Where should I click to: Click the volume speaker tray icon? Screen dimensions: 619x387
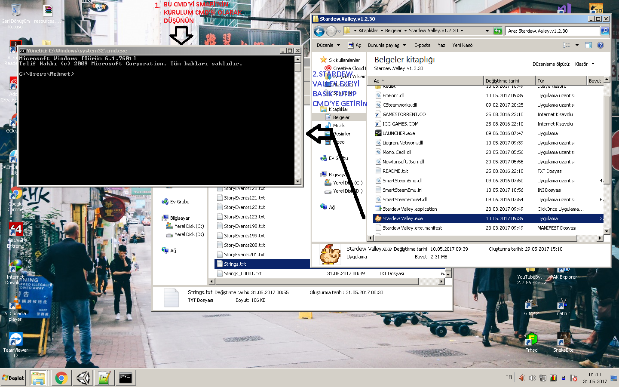522,378
